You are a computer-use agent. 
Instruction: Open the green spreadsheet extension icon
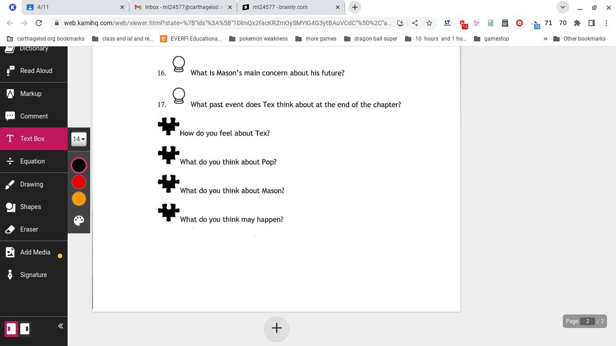point(491,23)
